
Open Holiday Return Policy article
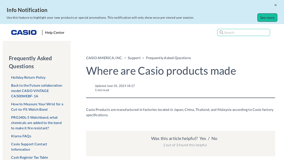pos(28,78)
